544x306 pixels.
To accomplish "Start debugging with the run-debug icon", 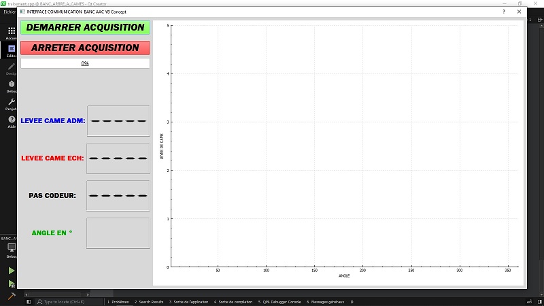I will [11, 284].
